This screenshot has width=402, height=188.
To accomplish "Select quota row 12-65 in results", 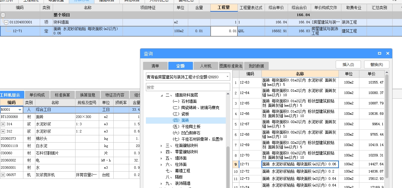I will click(308, 103).
